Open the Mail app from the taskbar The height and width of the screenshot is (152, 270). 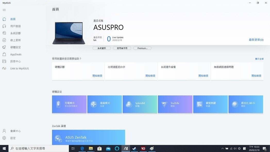[x=108, y=148]
